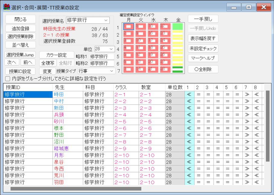Undo with the 一手戻し button
Image resolution: width=274 pixels, height=195 pixels.
point(203,19)
